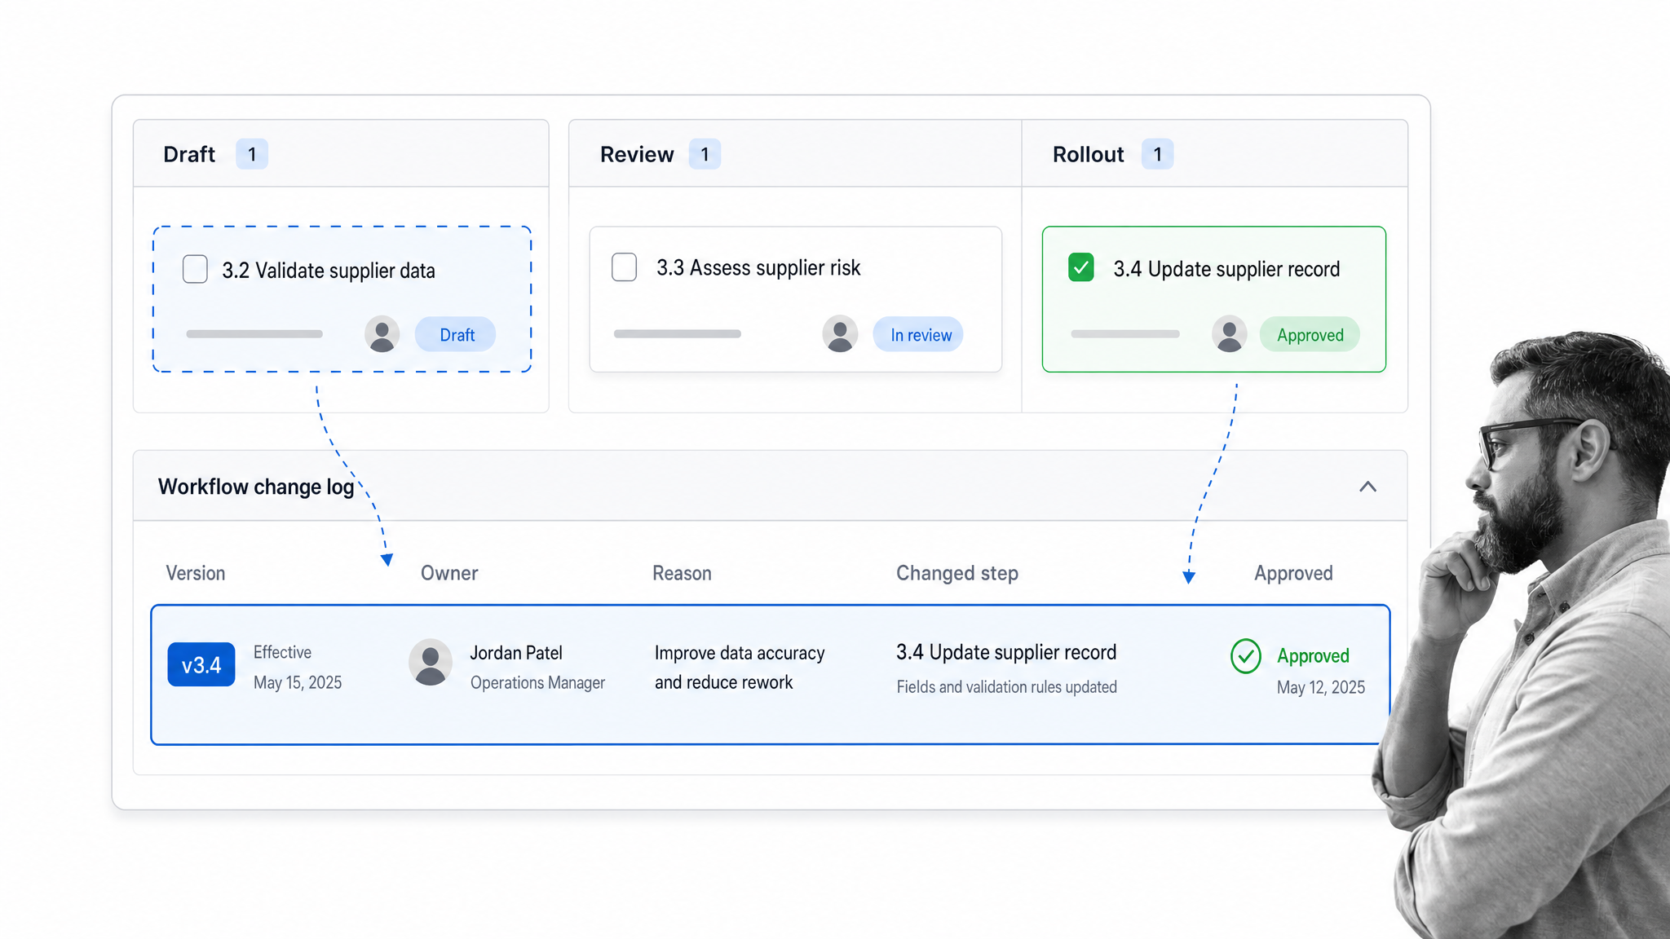Click the Approved column header
The width and height of the screenshot is (1670, 939).
click(1293, 573)
